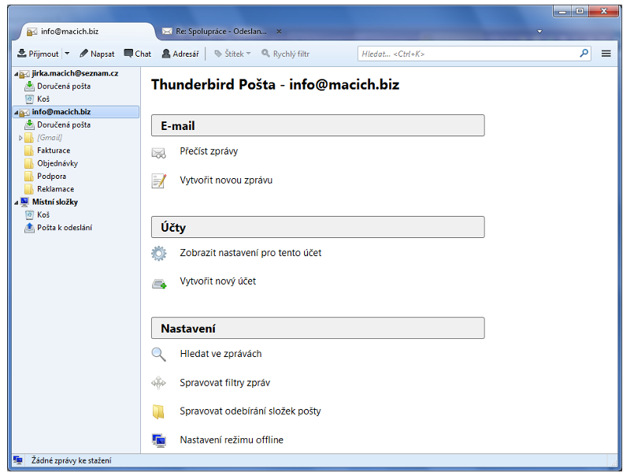This screenshot has height=476, width=630.
Task: Open Pošta k odeslání outbox
Action: click(65, 228)
